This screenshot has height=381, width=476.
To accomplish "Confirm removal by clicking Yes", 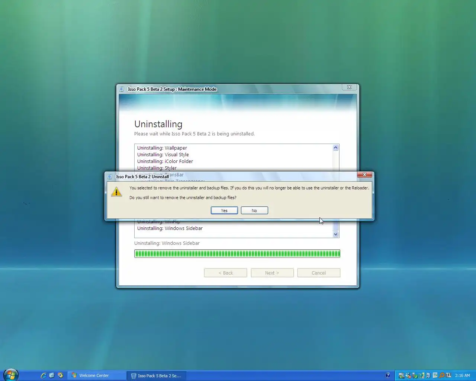I will [x=224, y=211].
